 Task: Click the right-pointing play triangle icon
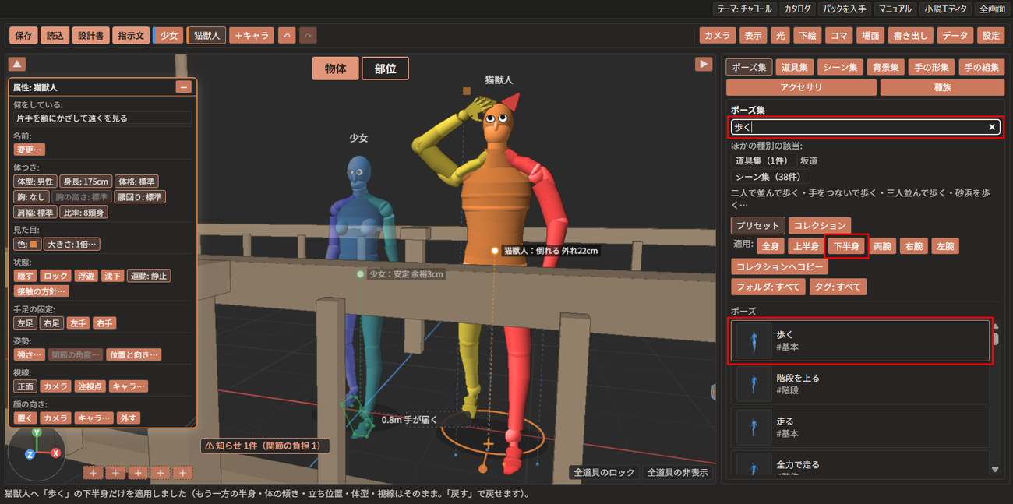point(704,64)
